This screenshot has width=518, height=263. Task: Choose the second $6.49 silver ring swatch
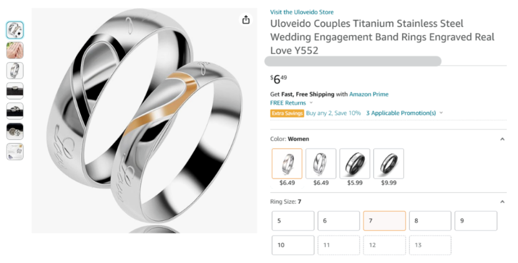tap(321, 164)
